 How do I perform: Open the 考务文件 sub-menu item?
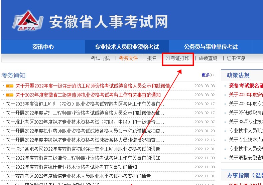tap(128, 58)
